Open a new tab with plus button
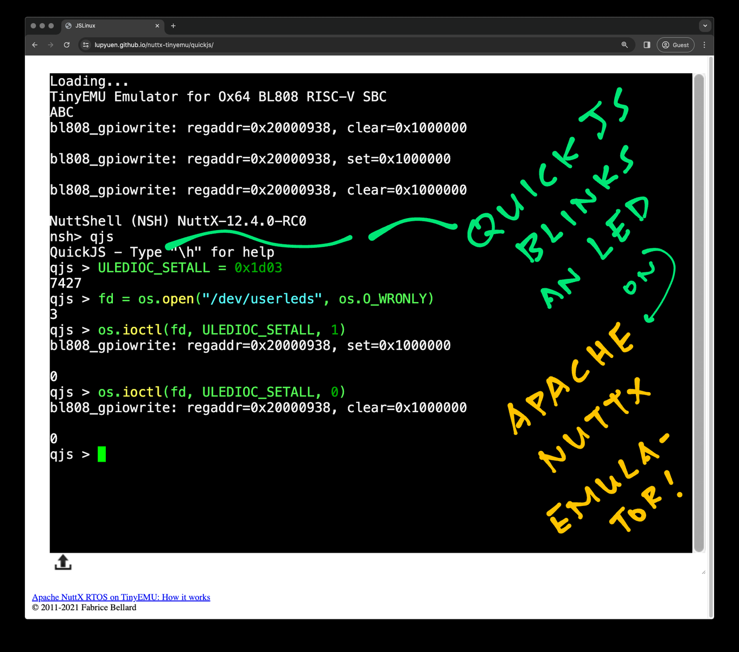739x652 pixels. click(173, 25)
